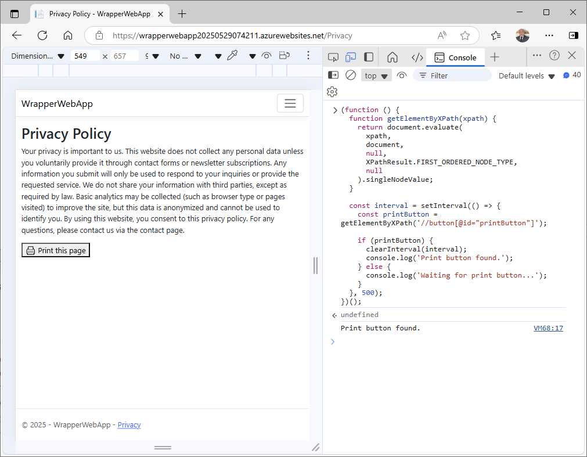Screen dimensions: 587x457
Task: Add another tool with the plus button
Action: pos(495,57)
